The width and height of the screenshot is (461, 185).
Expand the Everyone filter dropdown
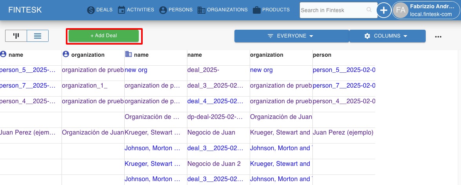pyautogui.click(x=291, y=36)
